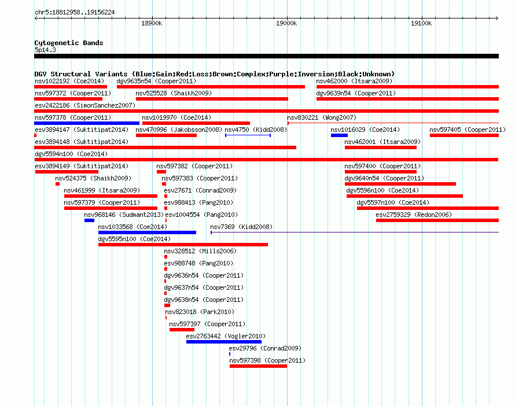Screen dimensions: 515x406
Task: Open nsv597405 (Cooper2011) variant
Action: (x=468, y=130)
